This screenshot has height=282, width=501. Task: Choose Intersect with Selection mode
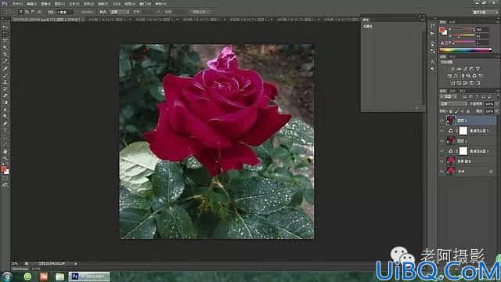(39, 12)
